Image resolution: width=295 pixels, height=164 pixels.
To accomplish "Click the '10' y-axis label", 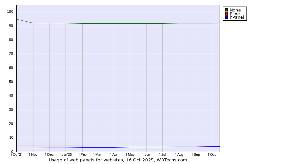I will [x=11, y=138].
